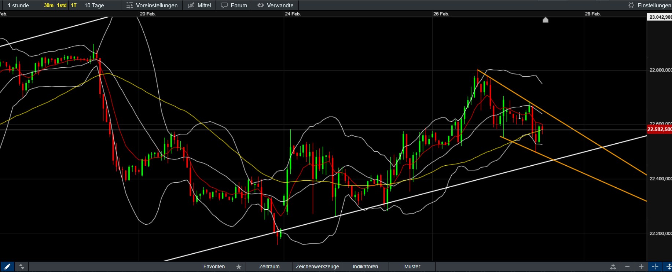672x272 pixels.
Task: Click the 22.200,000 price axis label
Action: [661, 234]
